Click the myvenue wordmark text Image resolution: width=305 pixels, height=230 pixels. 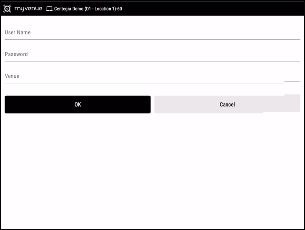click(28, 8)
